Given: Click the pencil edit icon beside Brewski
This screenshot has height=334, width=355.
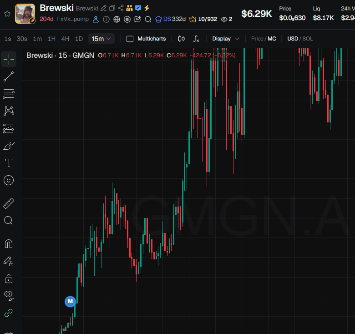Looking at the screenshot, I should coord(103,8).
